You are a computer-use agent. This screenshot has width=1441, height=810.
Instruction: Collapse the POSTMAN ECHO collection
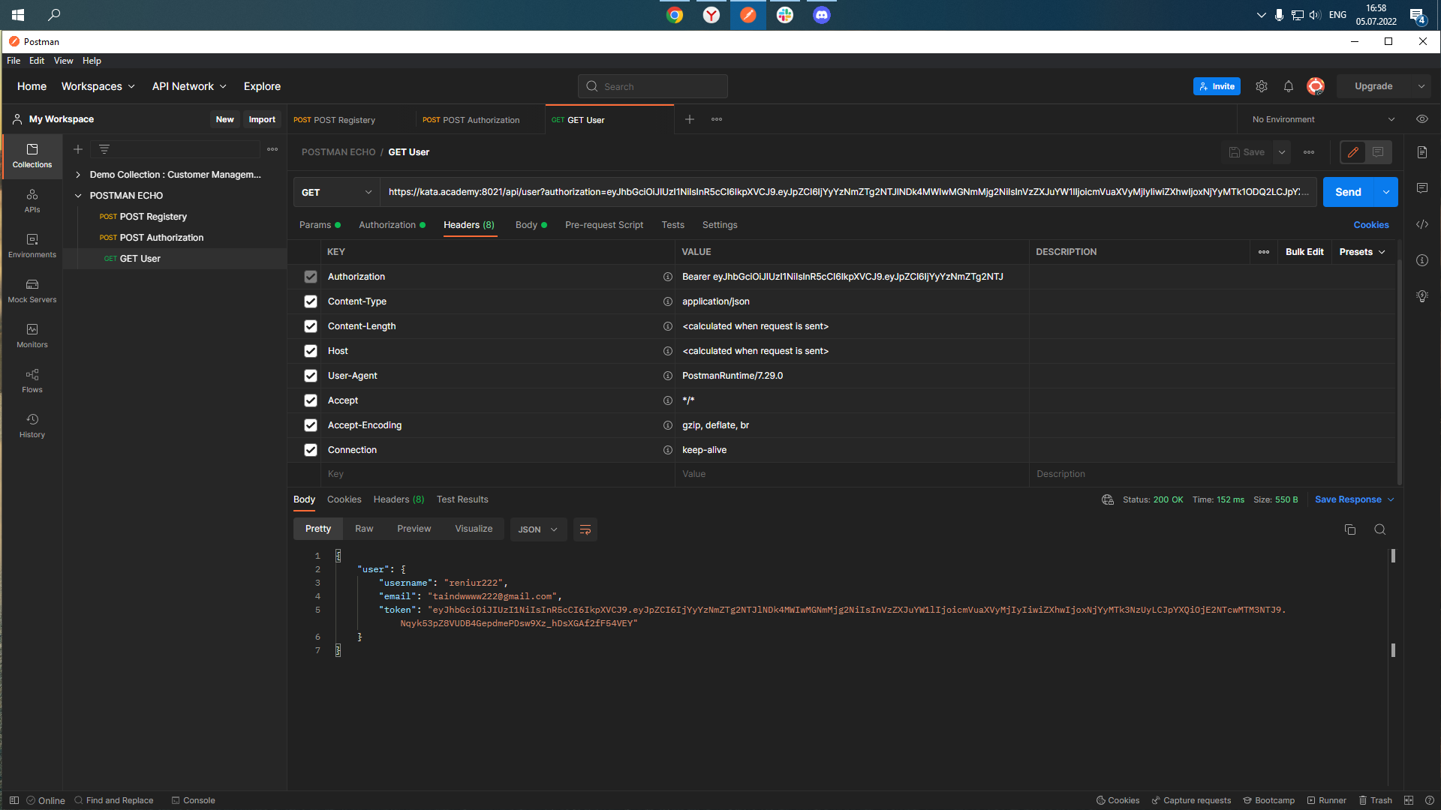click(77, 195)
